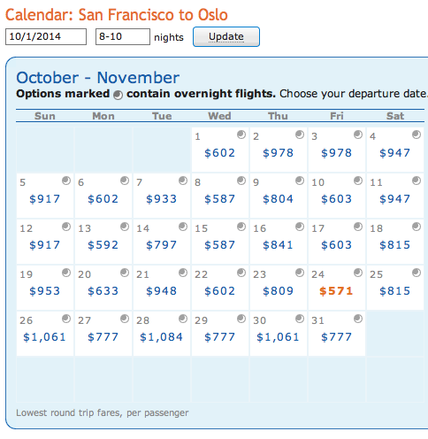Select the $592 fare on October 13
This screenshot has height=439, width=428.
[x=103, y=245]
